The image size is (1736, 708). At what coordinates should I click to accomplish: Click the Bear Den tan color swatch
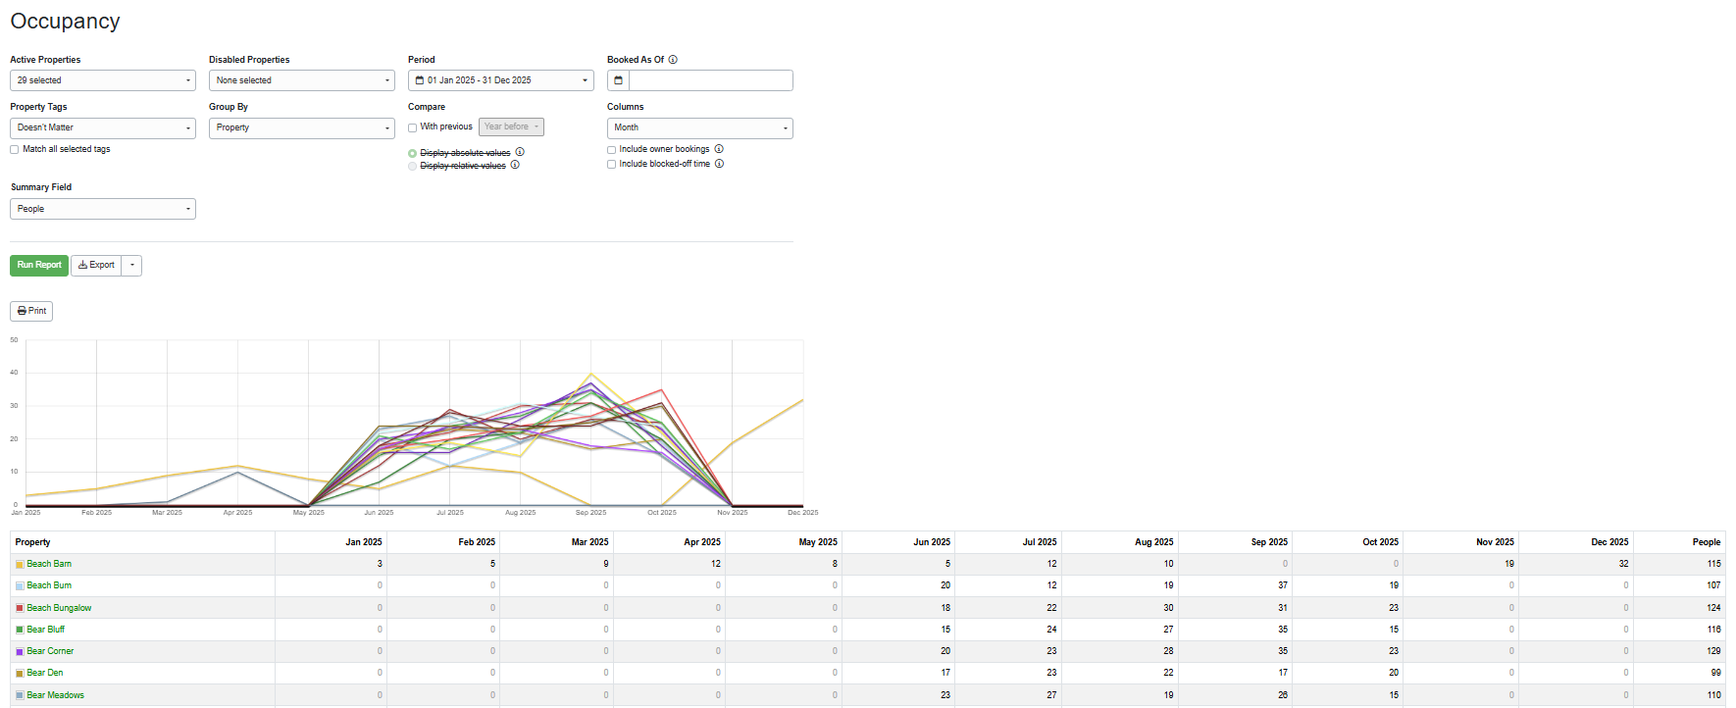20,674
